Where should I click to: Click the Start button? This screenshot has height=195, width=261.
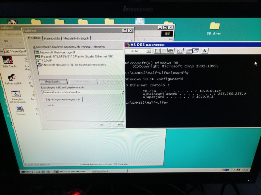(x=26, y=172)
